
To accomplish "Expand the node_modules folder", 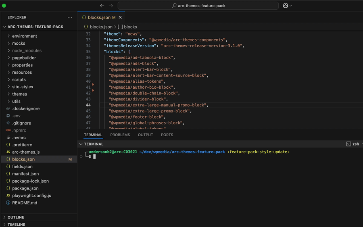I will click(x=8, y=50).
